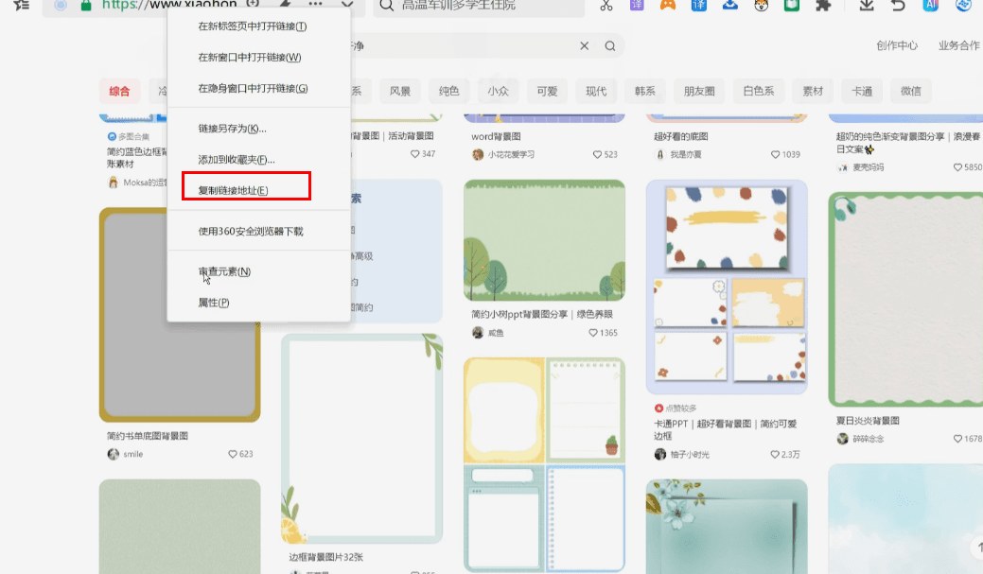Open 属性(P) from context menu
The width and height of the screenshot is (983, 574).
coord(214,303)
